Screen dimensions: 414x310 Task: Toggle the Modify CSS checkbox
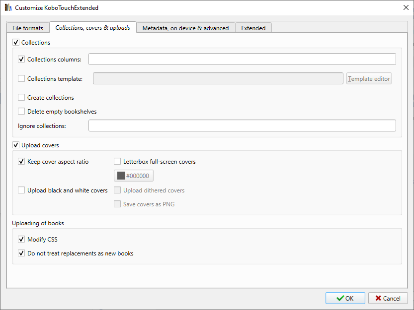point(21,240)
